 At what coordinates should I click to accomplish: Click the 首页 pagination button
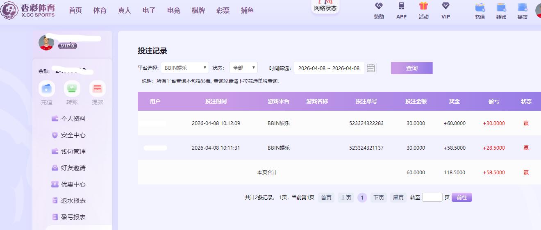click(326, 198)
